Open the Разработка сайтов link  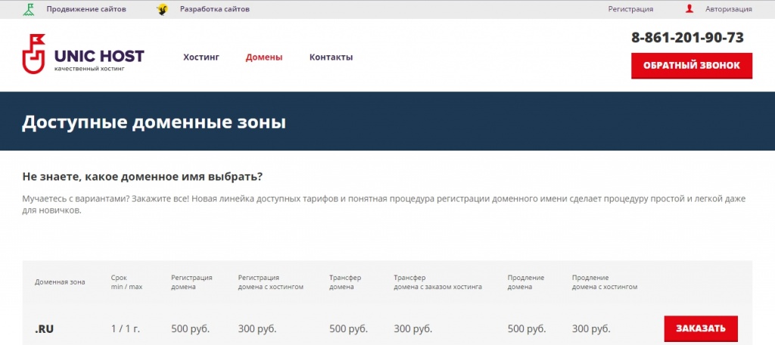214,9
